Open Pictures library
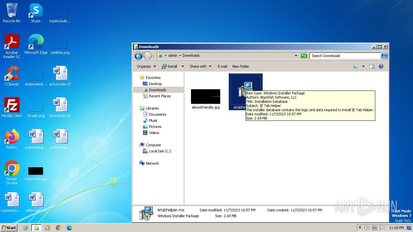The height and width of the screenshot is (232, 413). tap(155, 127)
